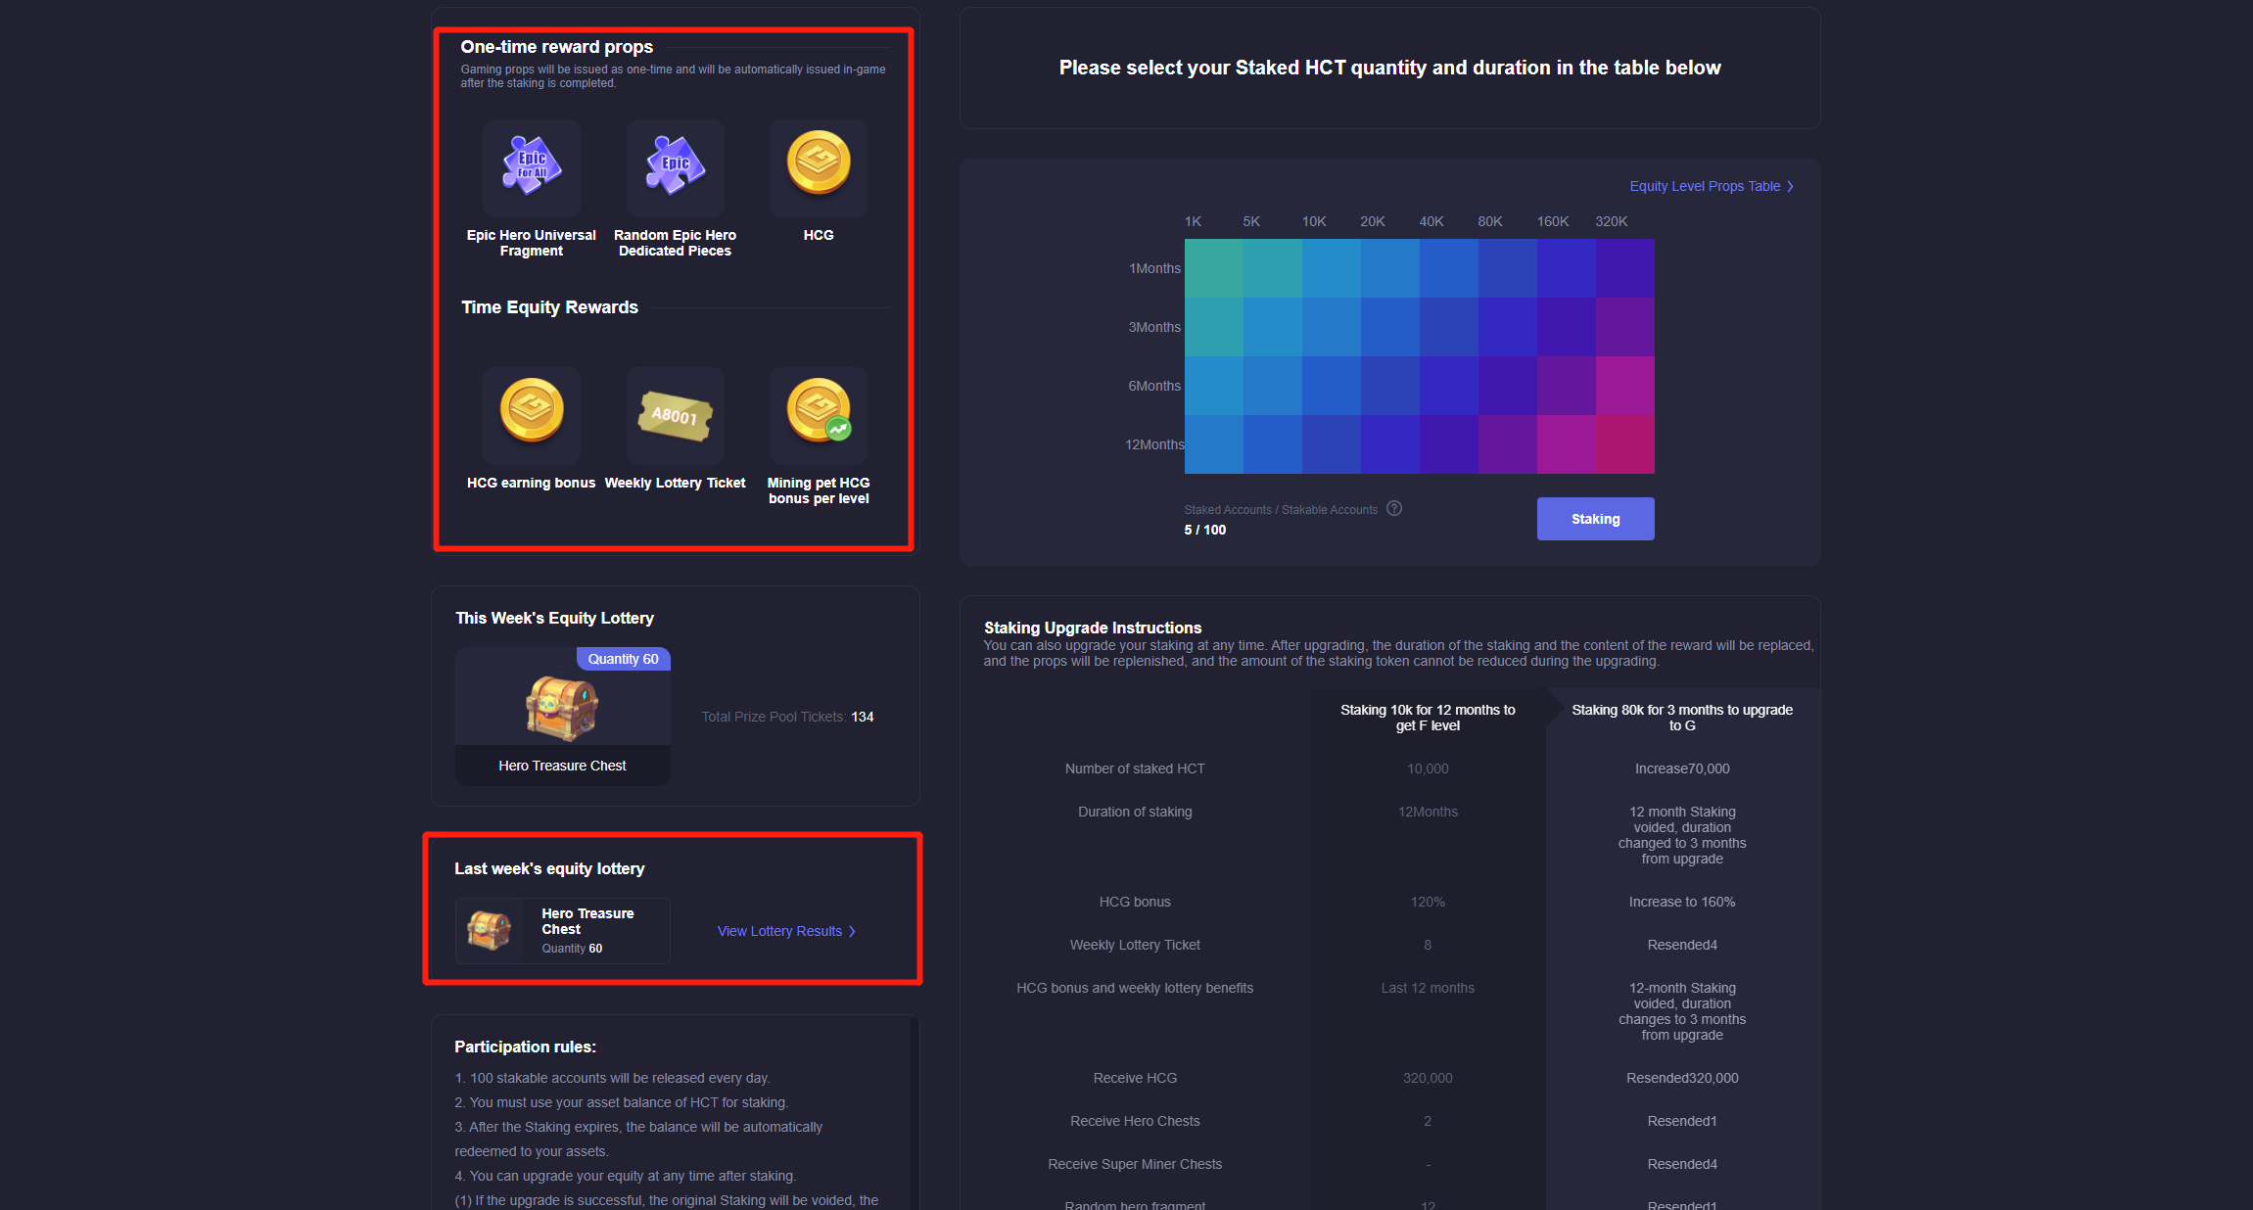2253x1210 pixels.
Task: Click the Weekly Lottery Ticket icon
Action: pos(675,415)
